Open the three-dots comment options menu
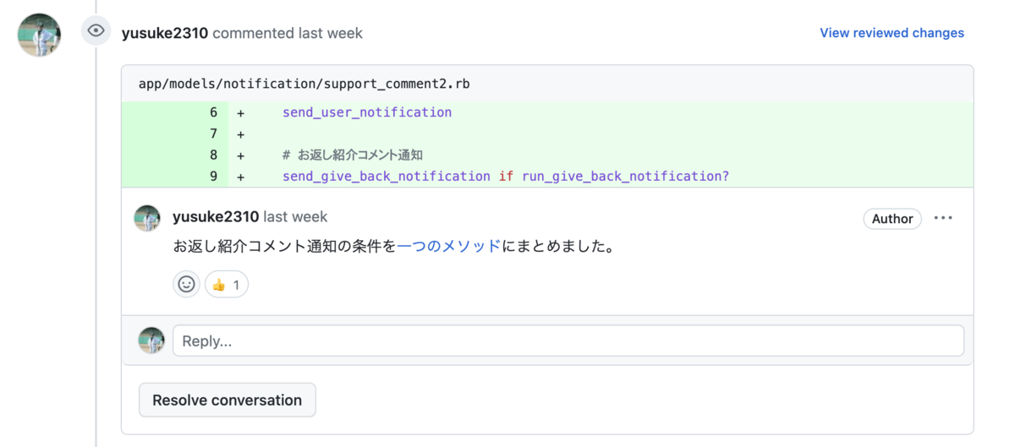The width and height of the screenshot is (1015, 447). (x=943, y=218)
